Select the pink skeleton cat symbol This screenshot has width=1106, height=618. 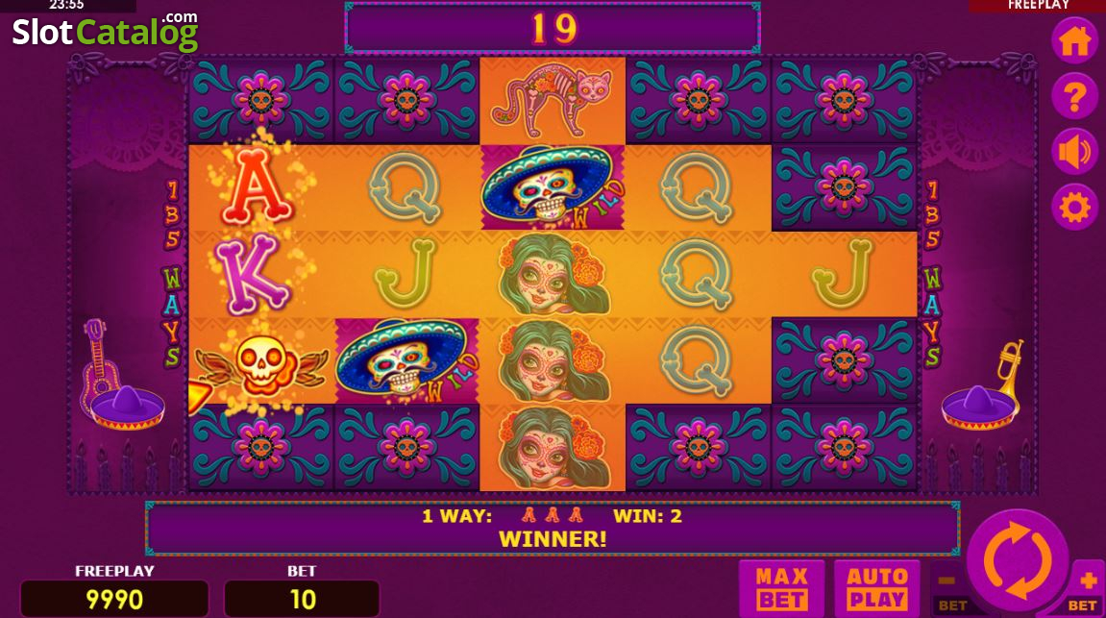point(553,100)
